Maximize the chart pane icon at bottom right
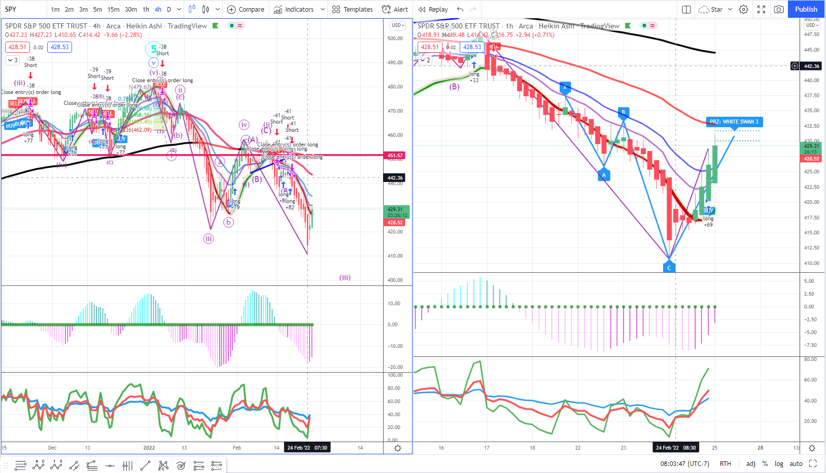The height and width of the screenshot is (473, 826). (813, 463)
